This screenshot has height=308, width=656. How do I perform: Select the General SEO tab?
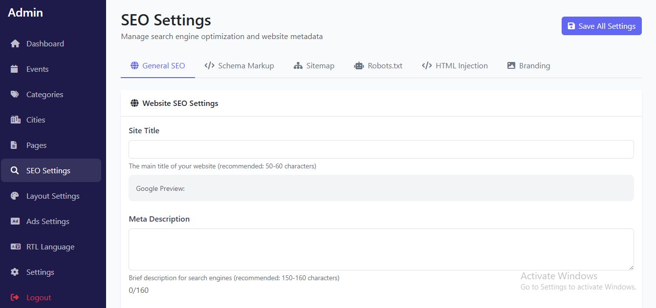pos(157,66)
